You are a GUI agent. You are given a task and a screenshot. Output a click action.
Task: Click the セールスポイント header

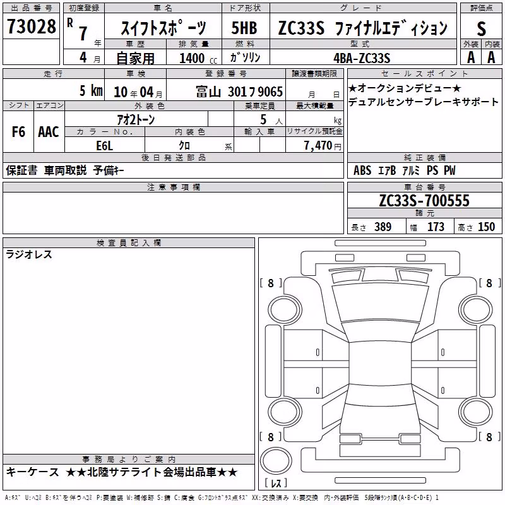pyautogui.click(x=424, y=74)
